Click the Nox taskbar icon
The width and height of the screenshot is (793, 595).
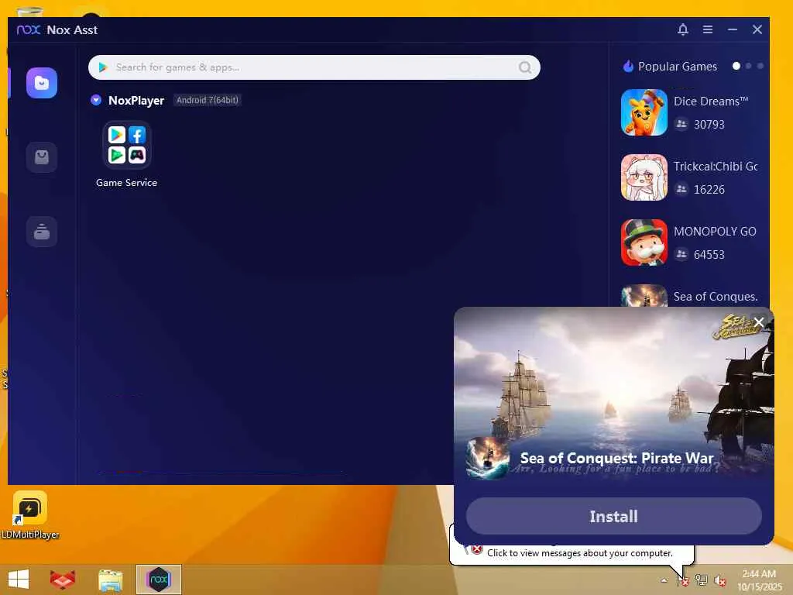[x=158, y=580]
